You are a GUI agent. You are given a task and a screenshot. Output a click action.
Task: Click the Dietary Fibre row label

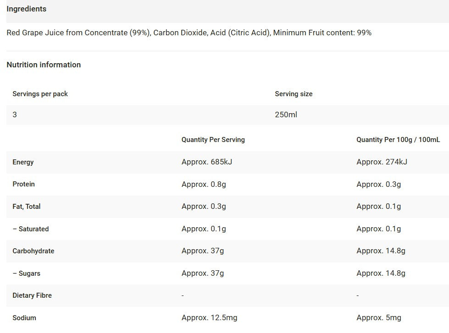click(x=32, y=295)
